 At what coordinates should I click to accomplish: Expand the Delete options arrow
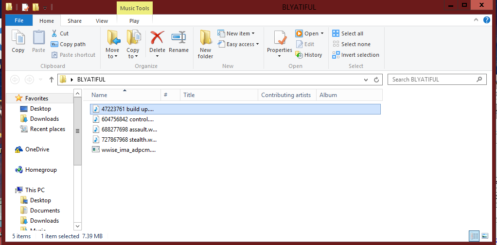tap(157, 56)
